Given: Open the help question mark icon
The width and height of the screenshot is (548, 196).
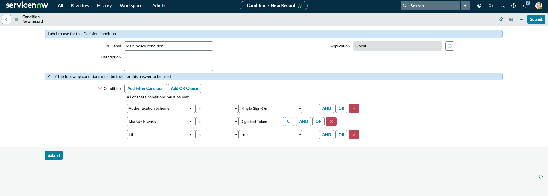Looking at the screenshot, I should (x=514, y=6).
